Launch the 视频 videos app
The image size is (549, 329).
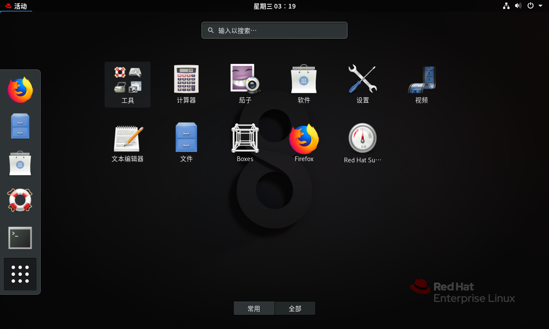coord(421,84)
